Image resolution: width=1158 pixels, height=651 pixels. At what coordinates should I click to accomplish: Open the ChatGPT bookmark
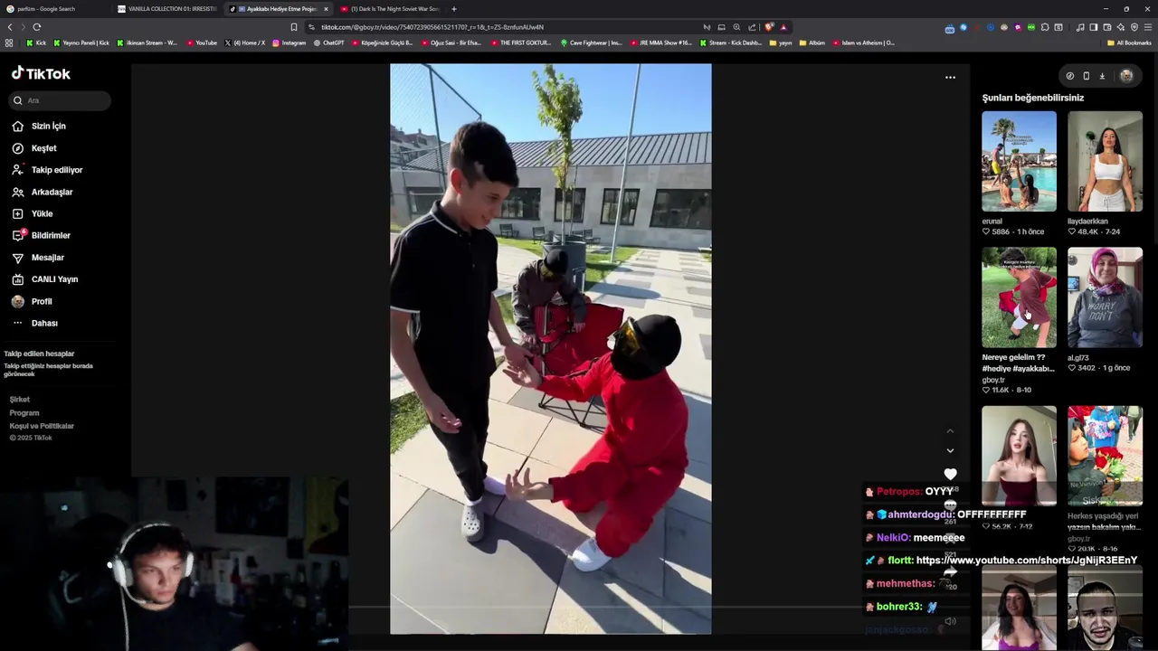pyautogui.click(x=329, y=42)
